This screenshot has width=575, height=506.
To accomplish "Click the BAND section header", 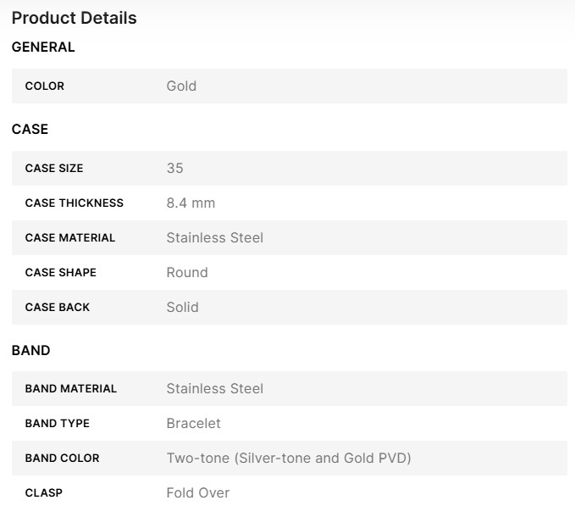I will click(x=31, y=351).
